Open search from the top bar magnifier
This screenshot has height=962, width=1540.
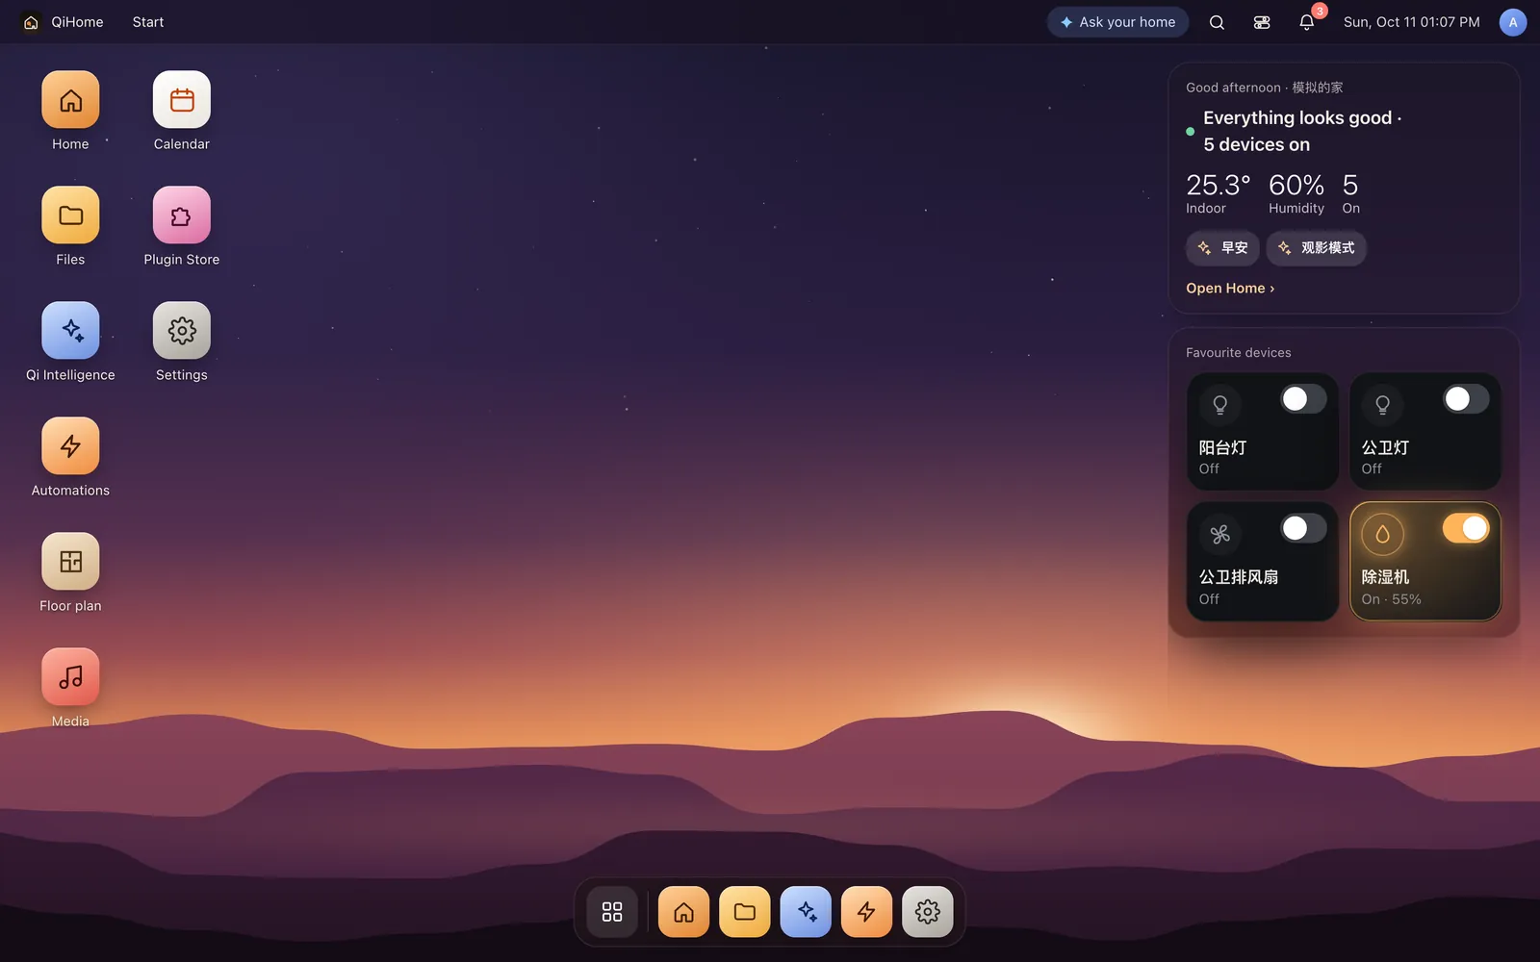(x=1217, y=22)
